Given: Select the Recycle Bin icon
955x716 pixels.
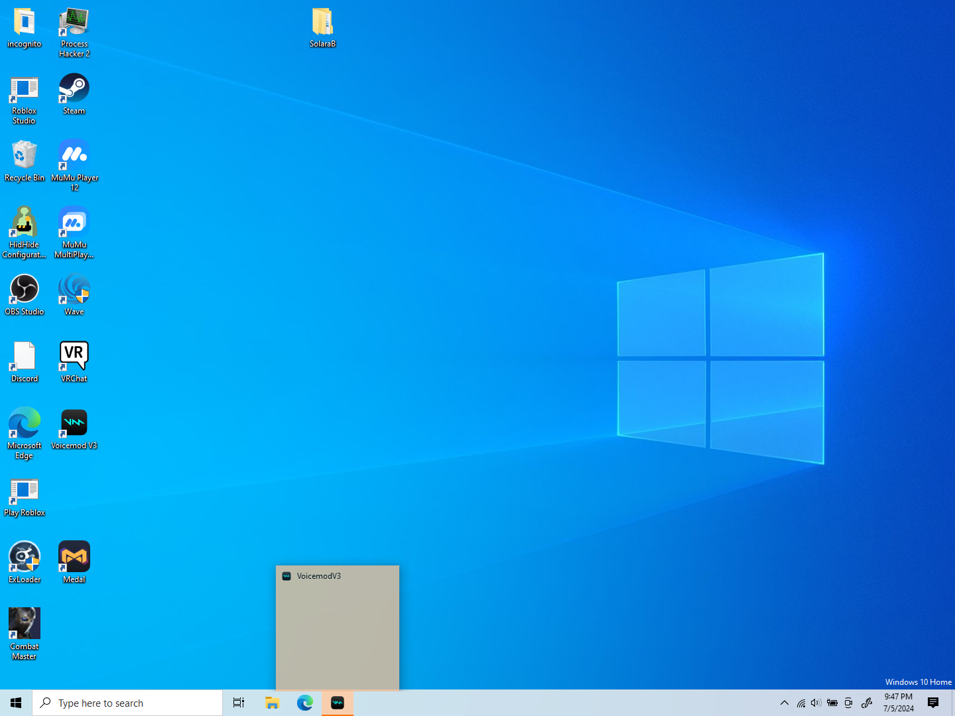Looking at the screenshot, I should click(x=25, y=161).
